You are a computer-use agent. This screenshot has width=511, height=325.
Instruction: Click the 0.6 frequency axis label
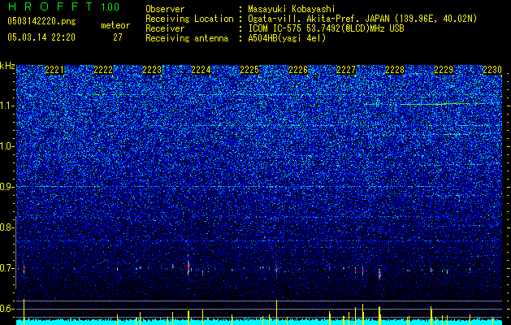pyautogui.click(x=7, y=309)
